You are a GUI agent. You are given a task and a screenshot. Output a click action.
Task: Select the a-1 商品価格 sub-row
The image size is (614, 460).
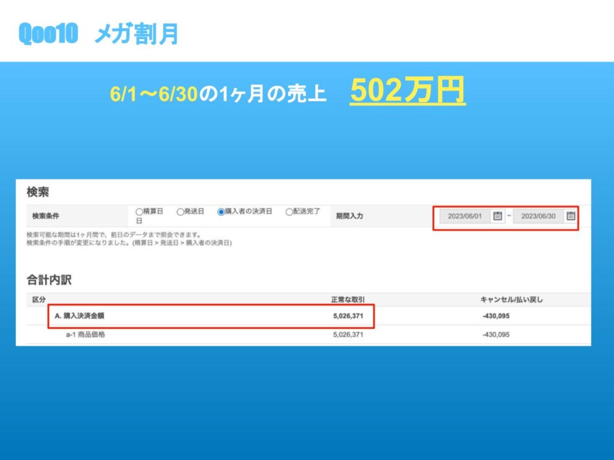(85, 335)
